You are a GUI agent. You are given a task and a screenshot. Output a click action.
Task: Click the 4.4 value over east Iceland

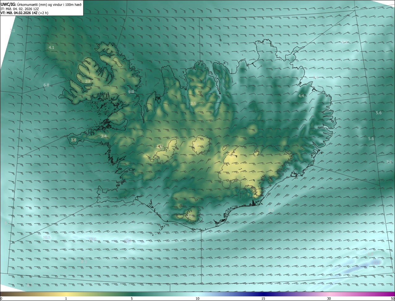(301, 96)
